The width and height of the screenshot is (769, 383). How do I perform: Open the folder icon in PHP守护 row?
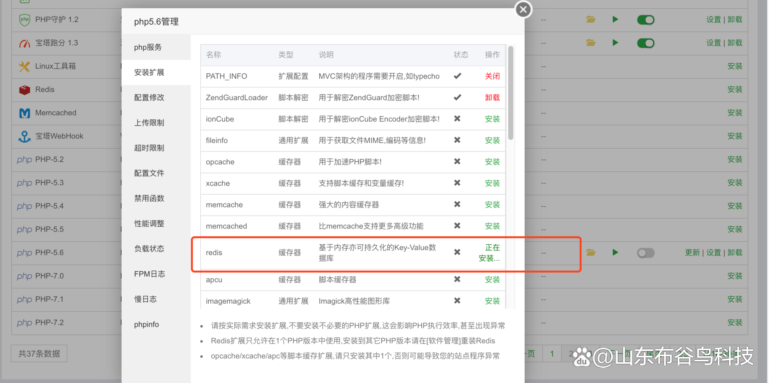click(591, 19)
